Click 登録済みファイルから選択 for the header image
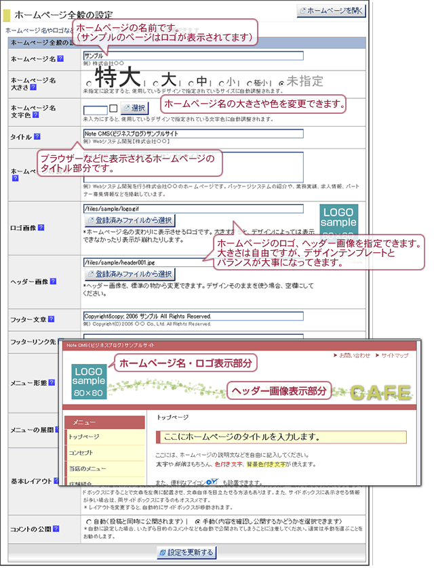Image resolution: width=434 pixels, height=568 pixels. [x=130, y=274]
